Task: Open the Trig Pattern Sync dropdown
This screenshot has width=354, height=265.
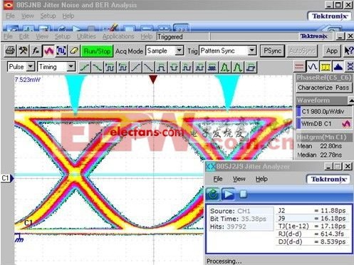Action: pyautogui.click(x=251, y=51)
